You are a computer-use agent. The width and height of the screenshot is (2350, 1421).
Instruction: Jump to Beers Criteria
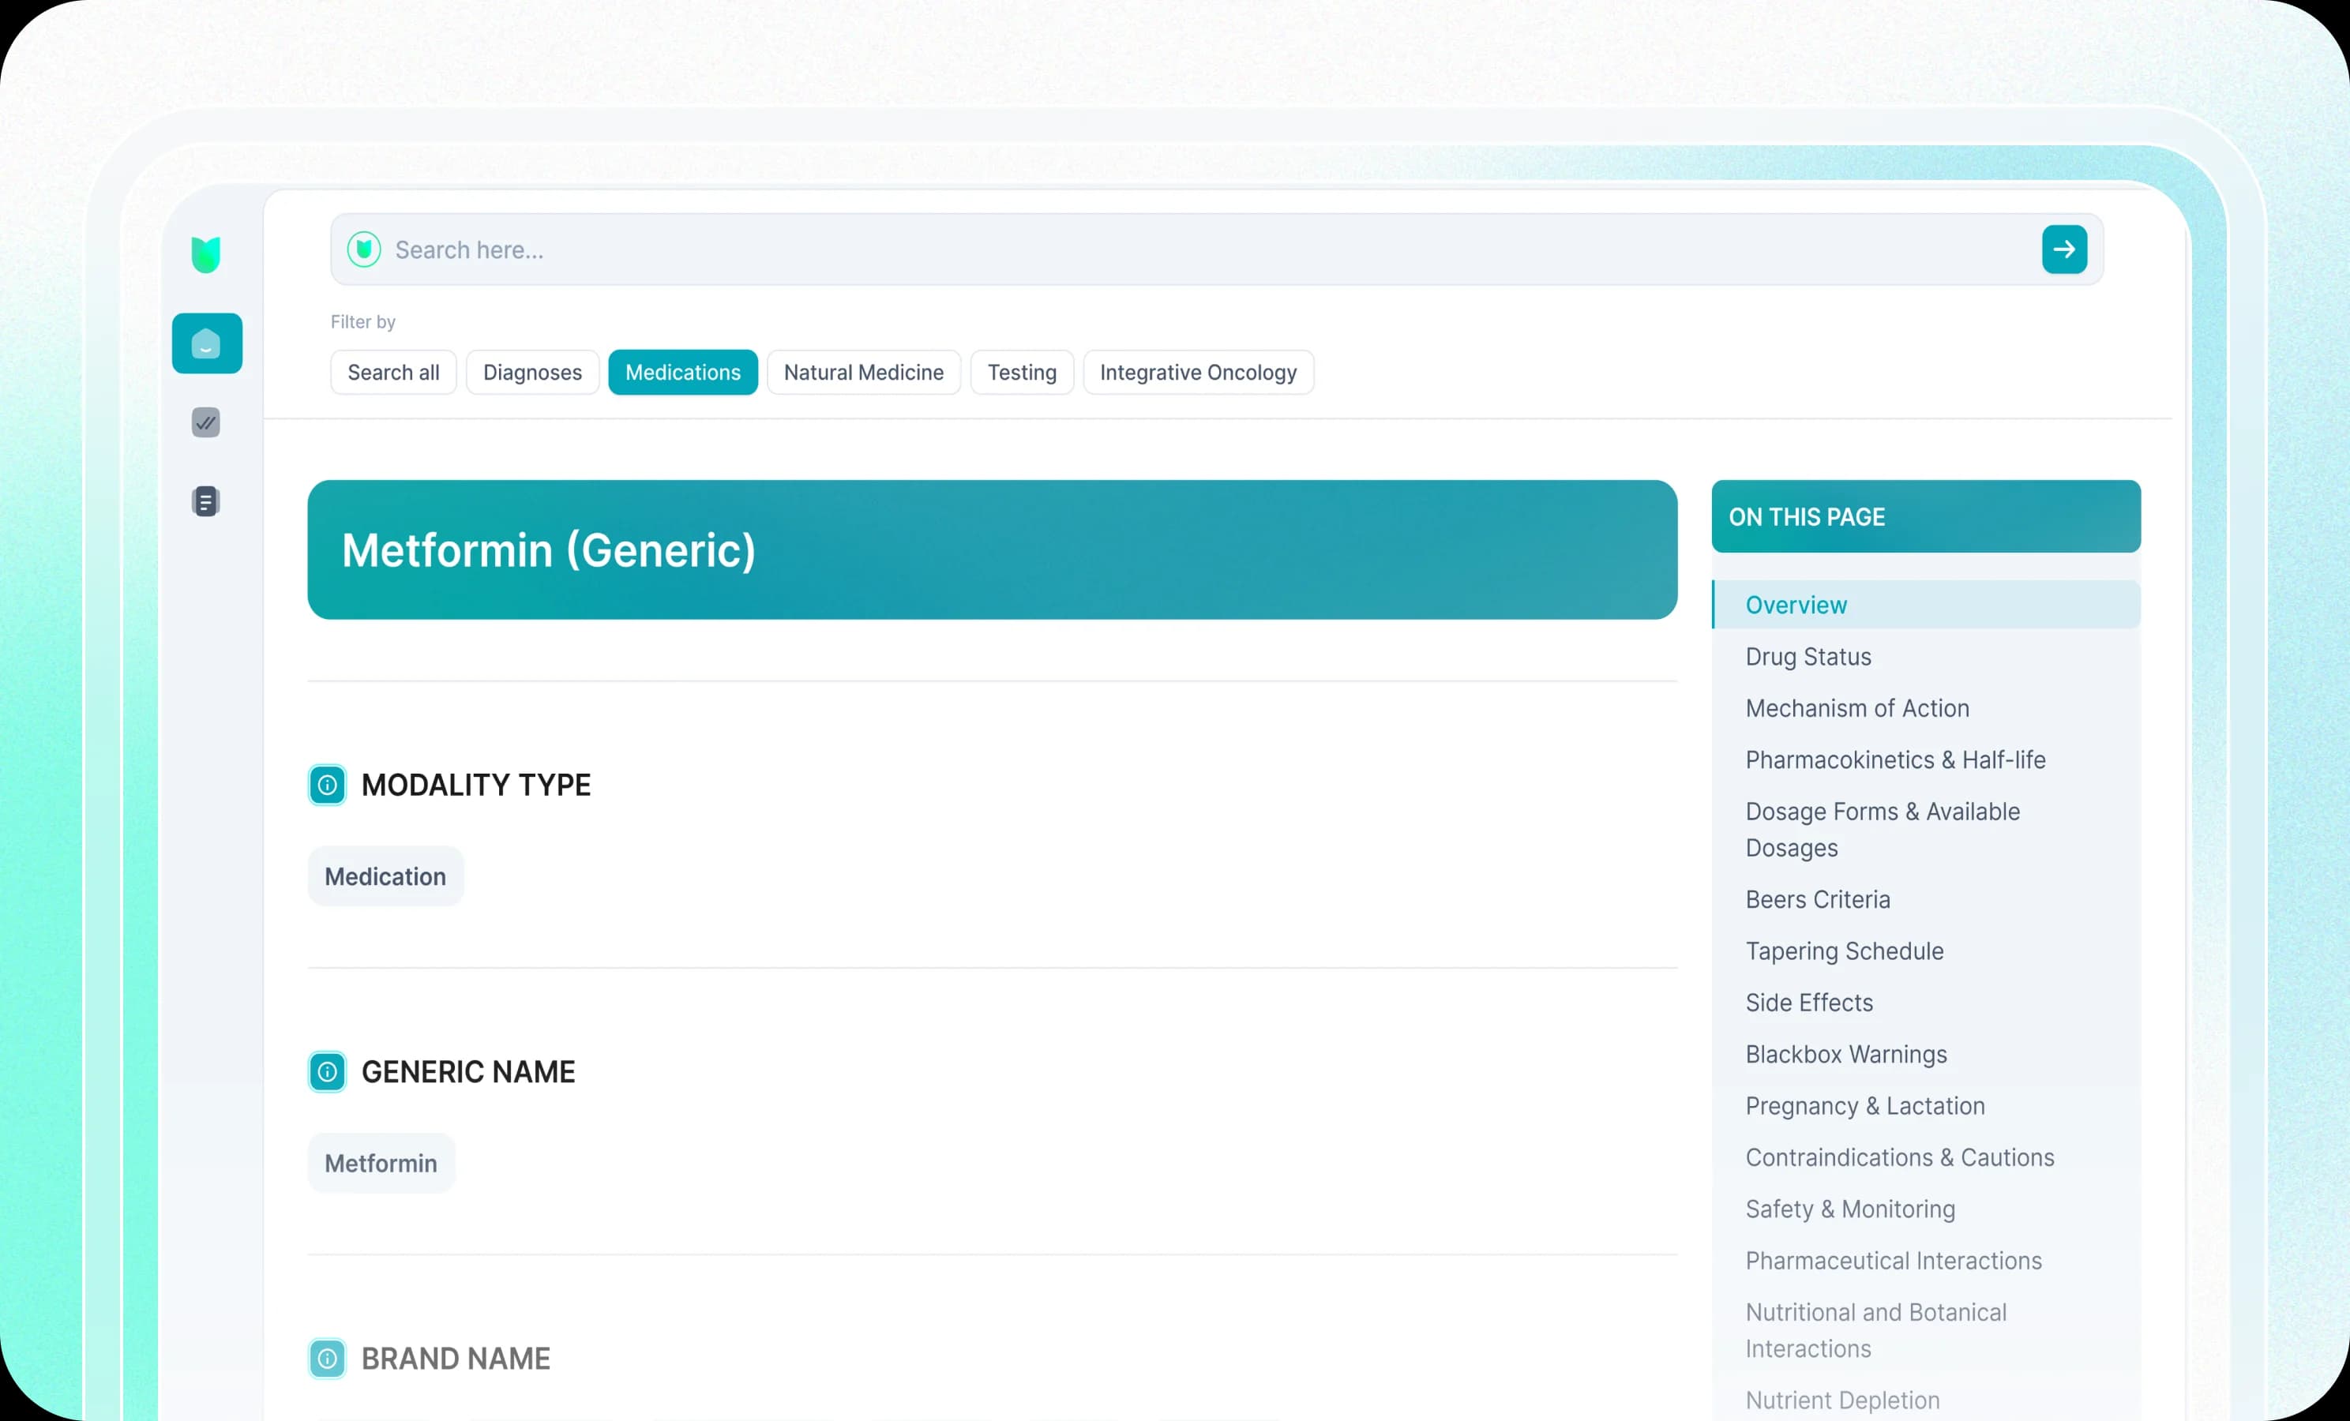point(1817,899)
